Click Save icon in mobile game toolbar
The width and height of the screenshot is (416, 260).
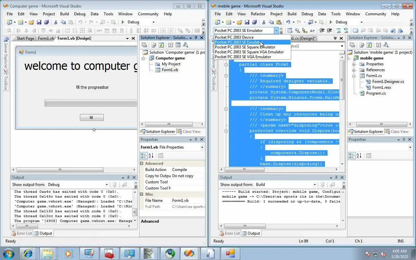click(x=247, y=22)
